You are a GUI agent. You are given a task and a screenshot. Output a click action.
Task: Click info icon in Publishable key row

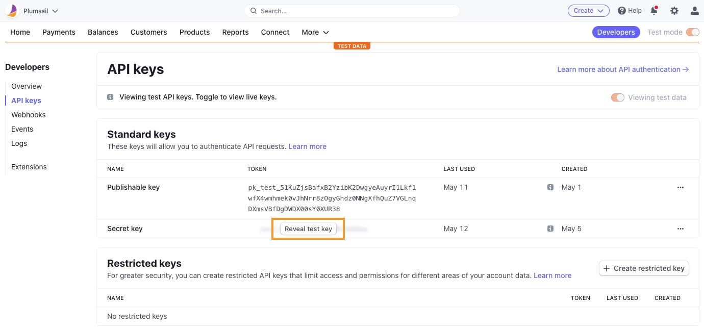click(550, 187)
